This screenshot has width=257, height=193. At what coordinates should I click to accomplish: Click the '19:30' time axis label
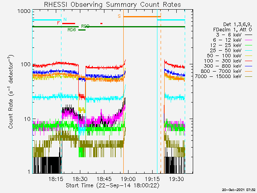[176, 179]
